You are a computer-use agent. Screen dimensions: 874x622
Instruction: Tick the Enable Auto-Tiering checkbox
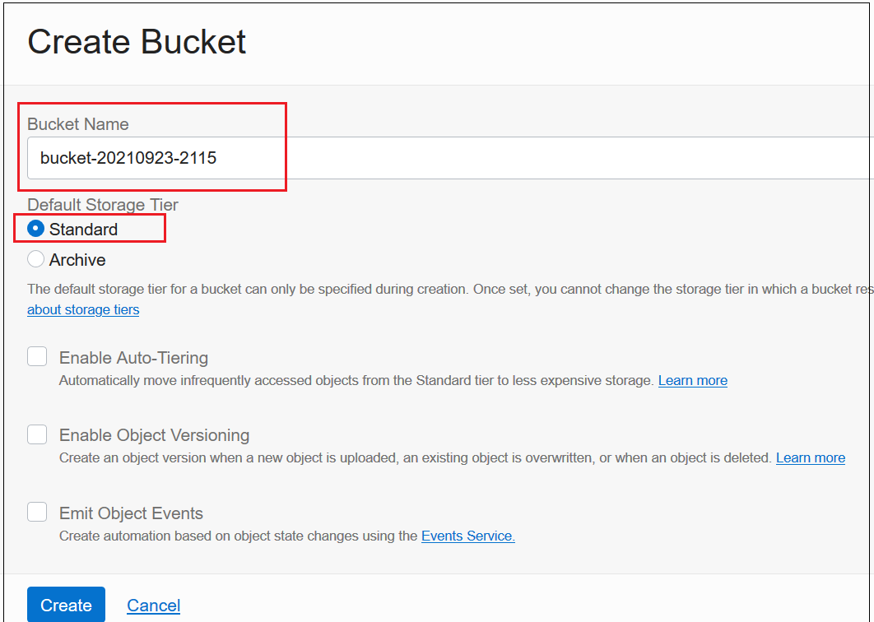pos(37,357)
